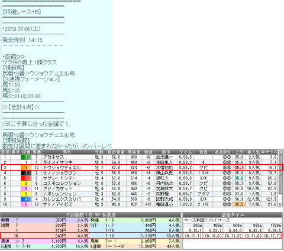Select horse name サトノアイビス

58,204
